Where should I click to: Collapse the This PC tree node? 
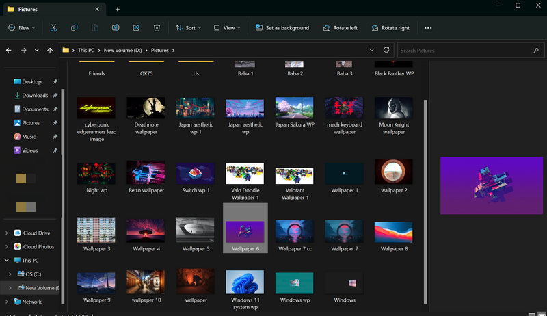click(x=8, y=261)
